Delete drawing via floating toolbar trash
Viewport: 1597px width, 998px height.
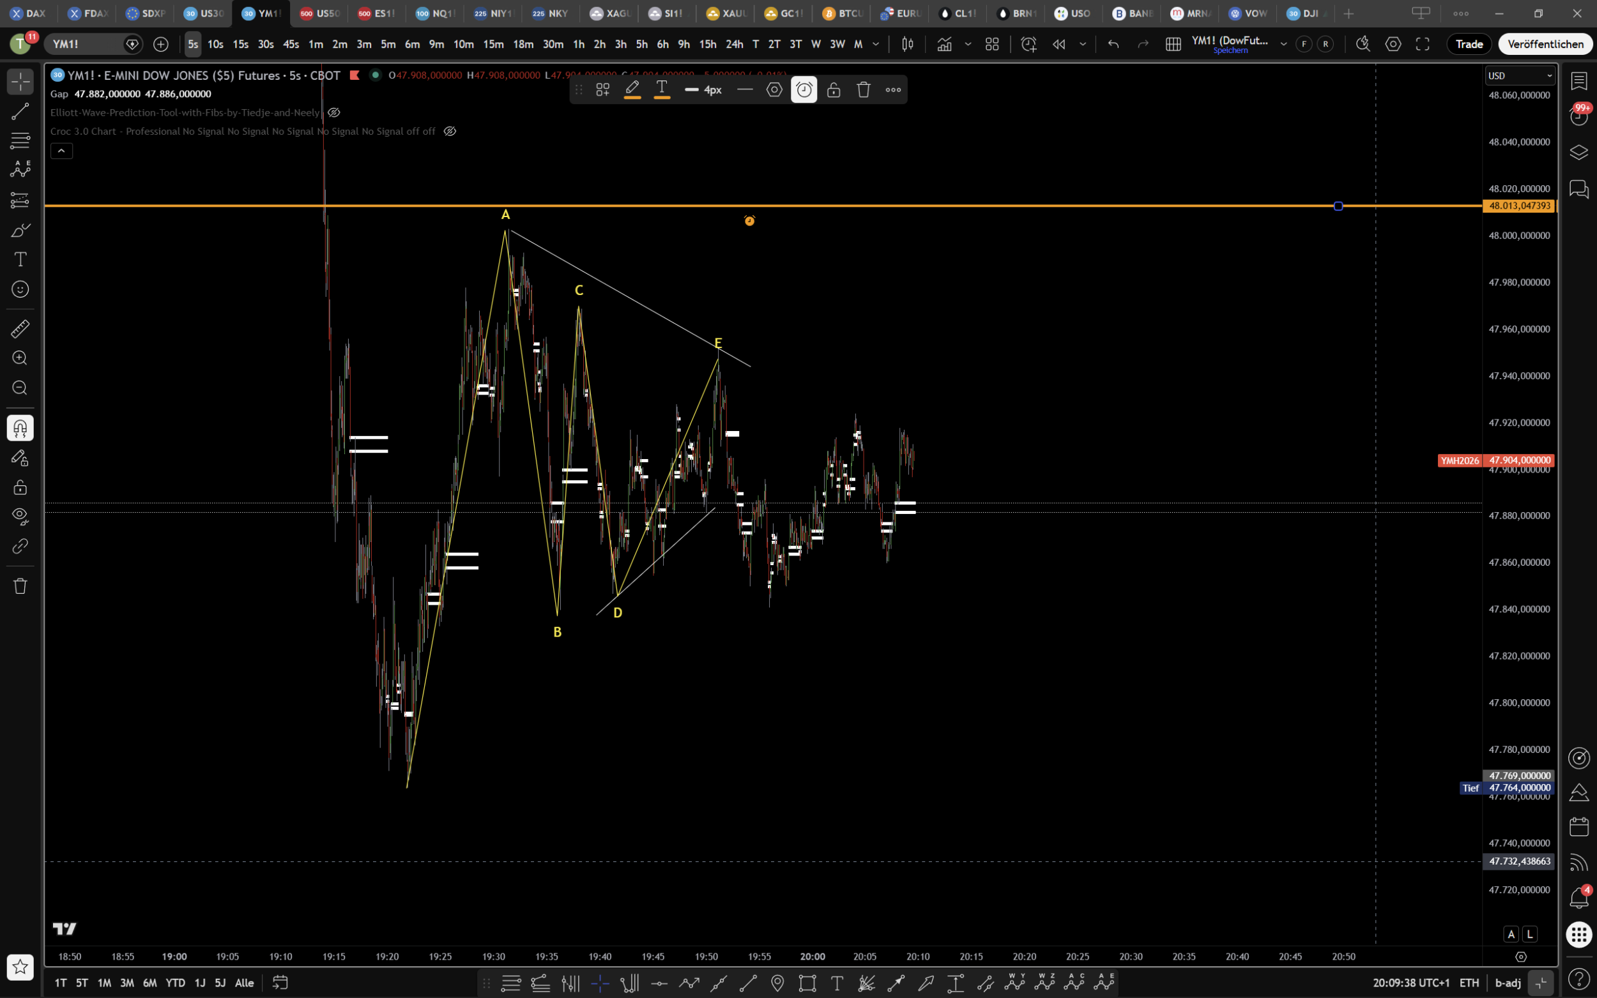pos(864,90)
